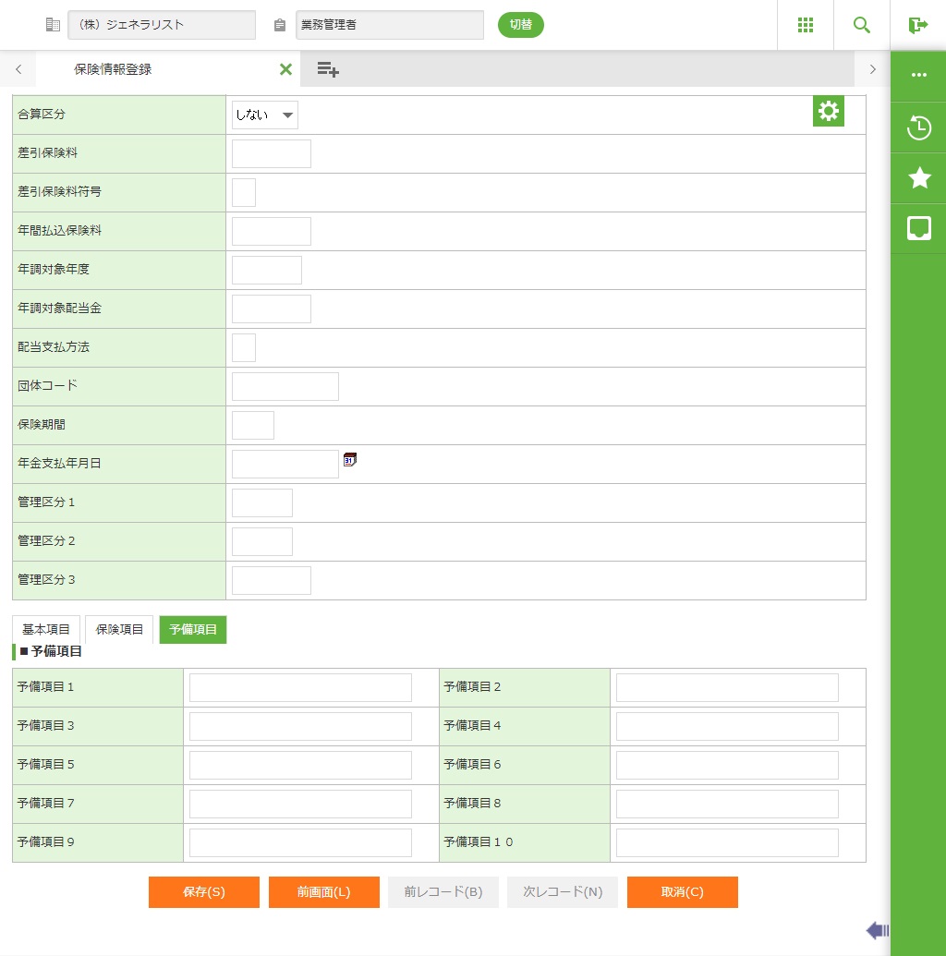This screenshot has height=956, width=946.
Task: Focus the 予備項目７ input
Action: point(300,805)
